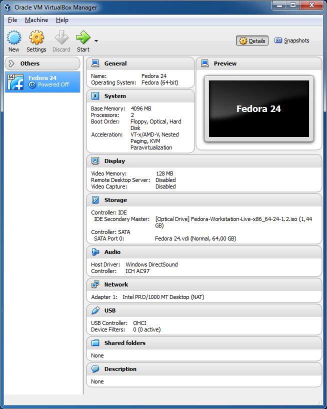Open the Machine menu
The width and height of the screenshot is (327, 409).
point(36,20)
